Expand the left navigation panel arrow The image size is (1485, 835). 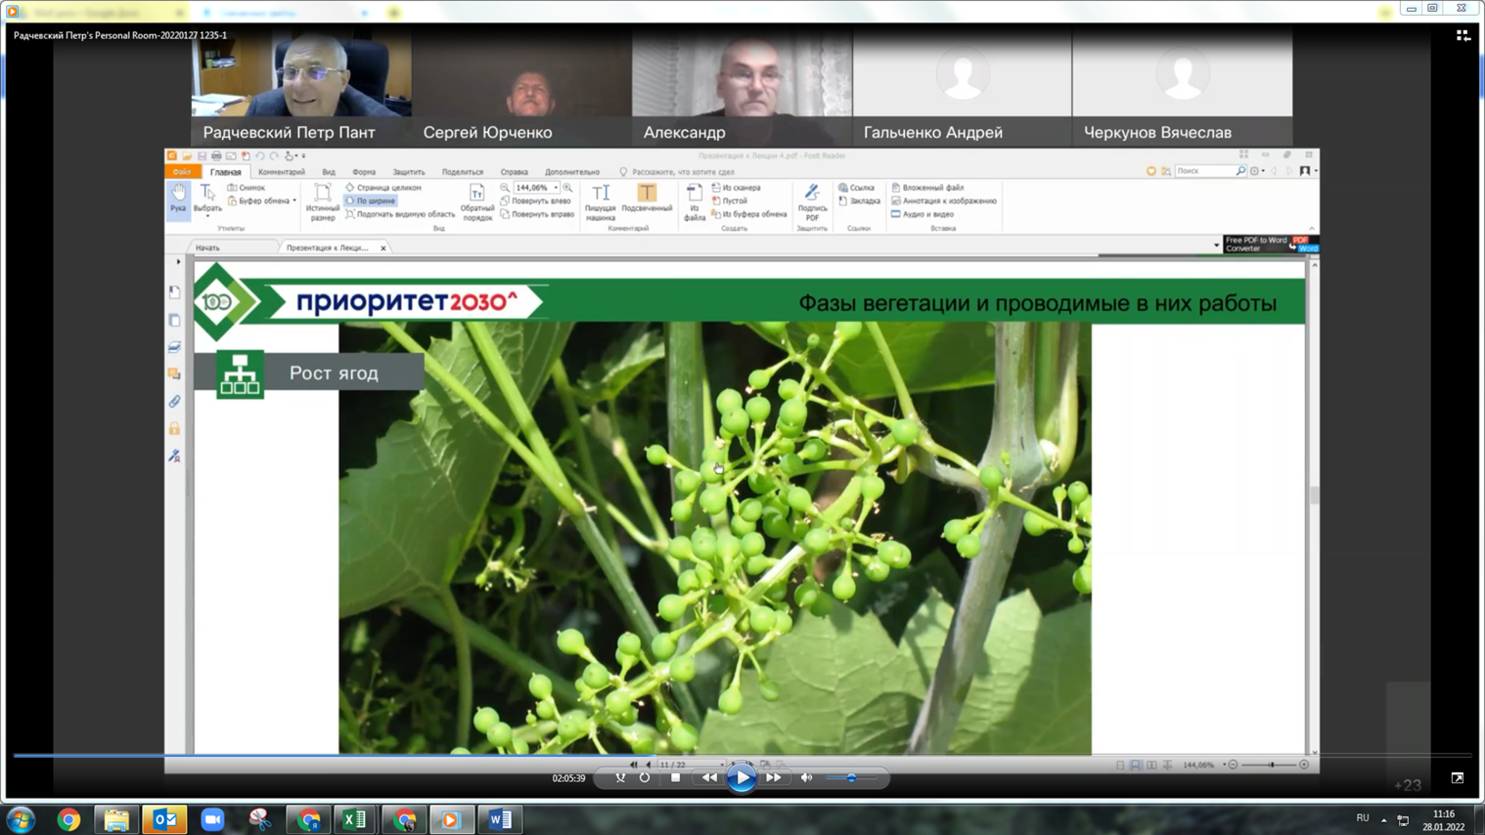click(x=179, y=262)
